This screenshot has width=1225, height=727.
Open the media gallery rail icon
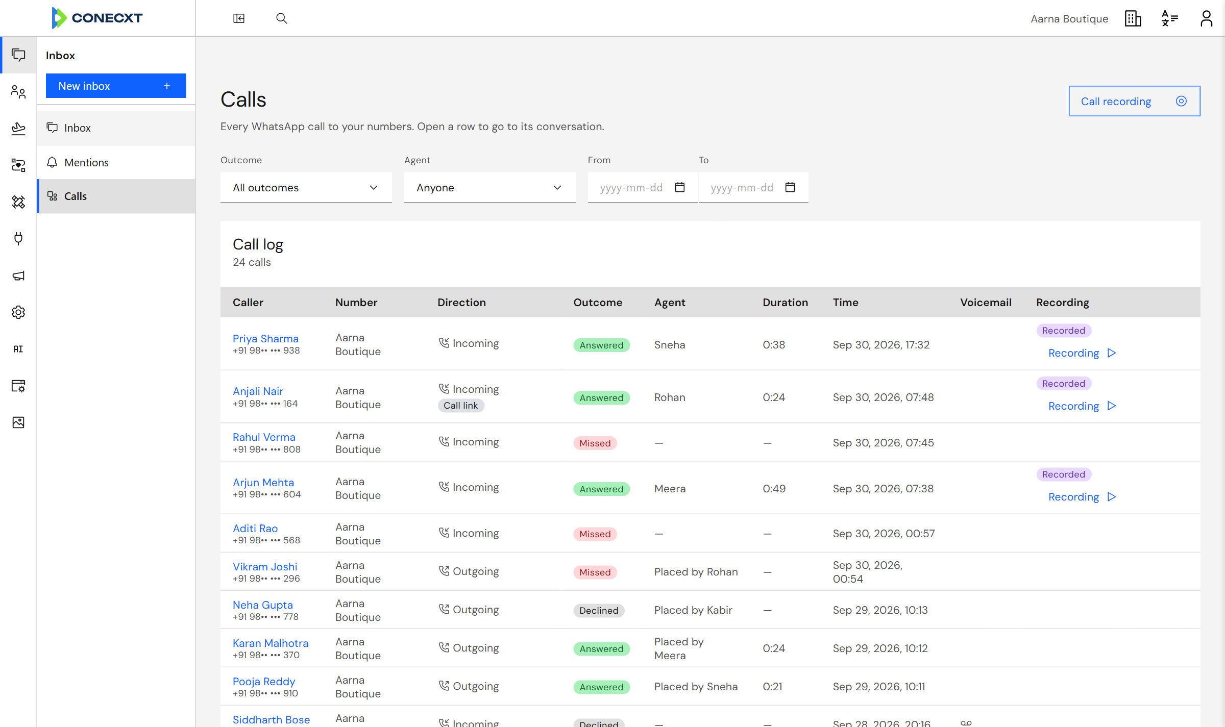click(18, 422)
